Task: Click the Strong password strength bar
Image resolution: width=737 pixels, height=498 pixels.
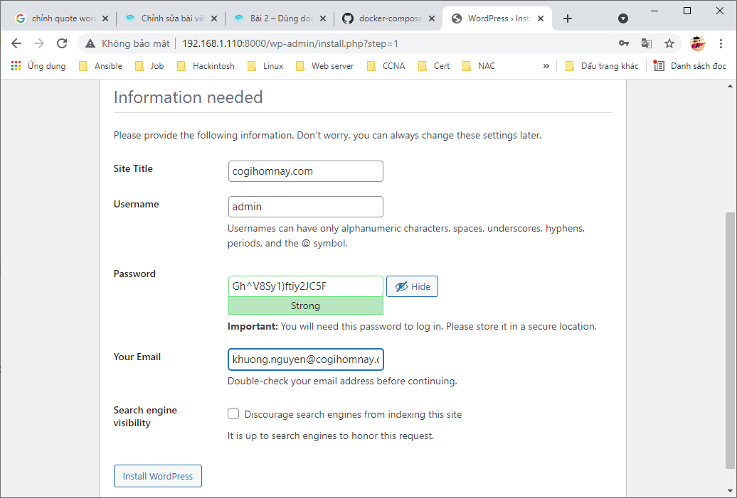Action: (305, 305)
